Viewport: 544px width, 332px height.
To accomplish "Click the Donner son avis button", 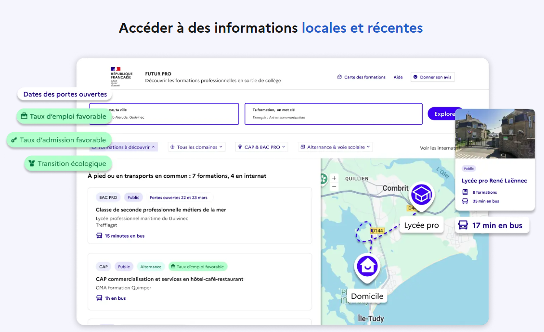I will point(432,77).
